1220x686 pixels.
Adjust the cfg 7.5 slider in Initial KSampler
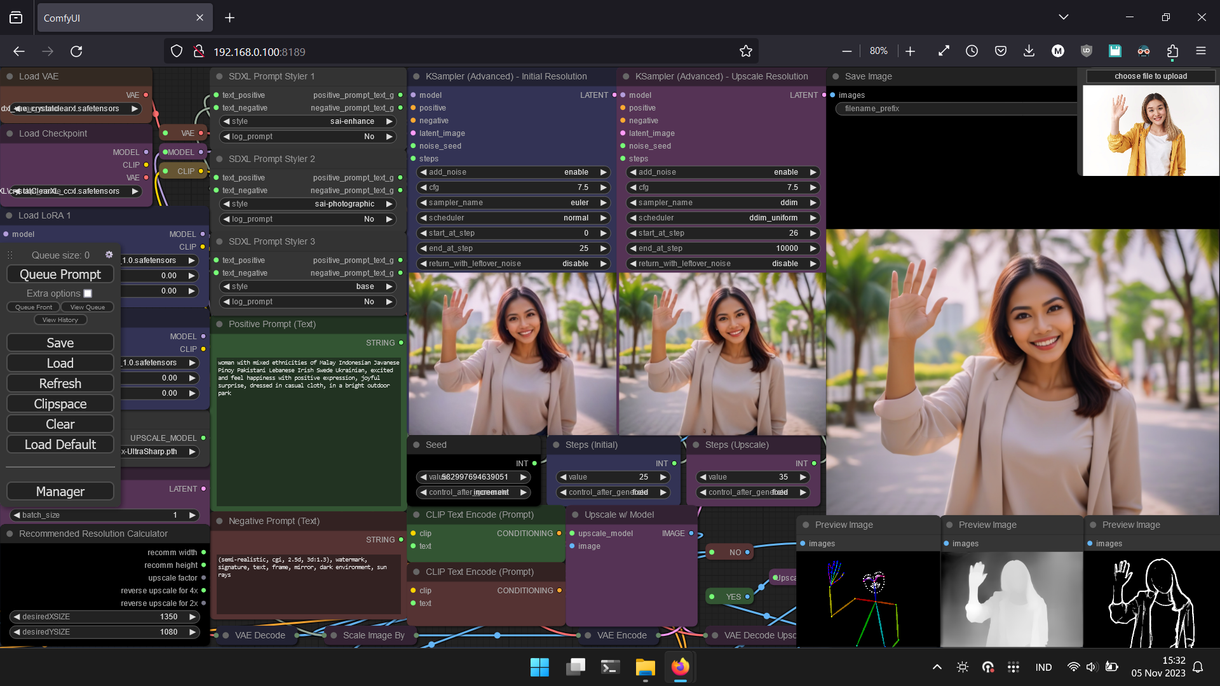[x=513, y=187]
